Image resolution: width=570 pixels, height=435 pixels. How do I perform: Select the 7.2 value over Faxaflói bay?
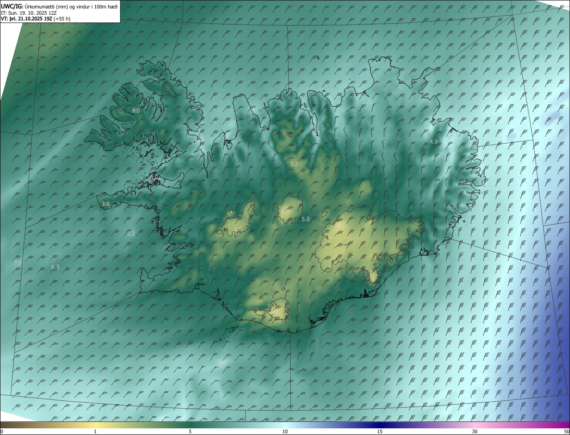coord(131,234)
